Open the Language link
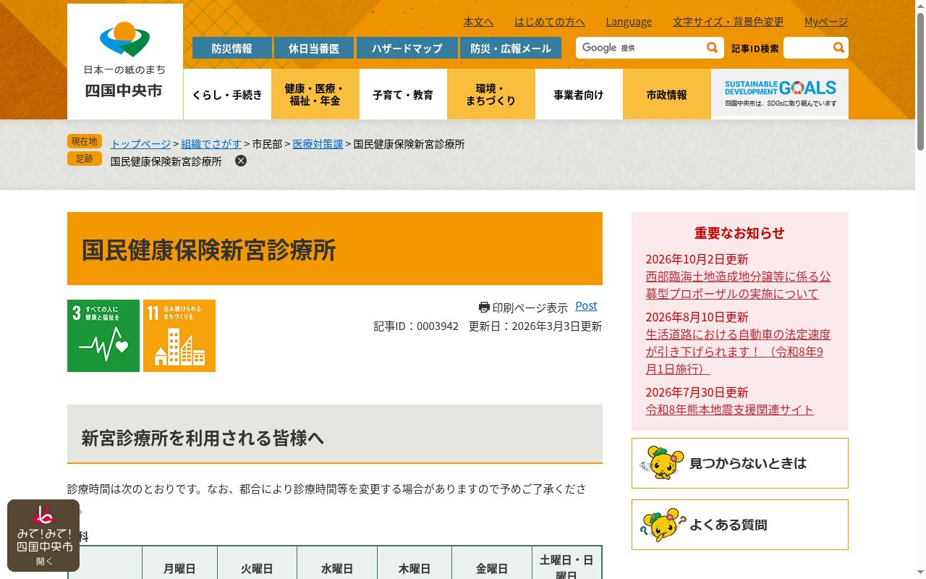 click(x=629, y=22)
